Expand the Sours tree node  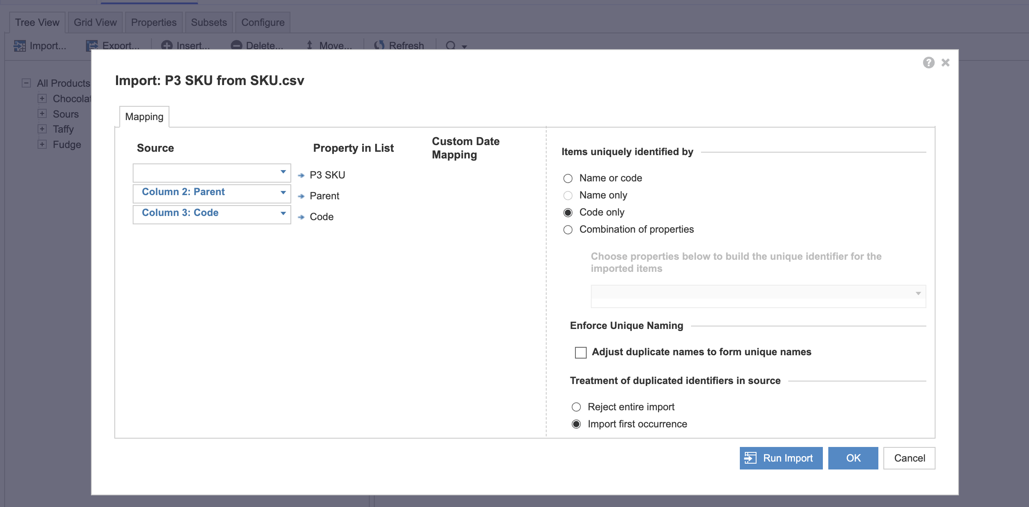coord(42,114)
